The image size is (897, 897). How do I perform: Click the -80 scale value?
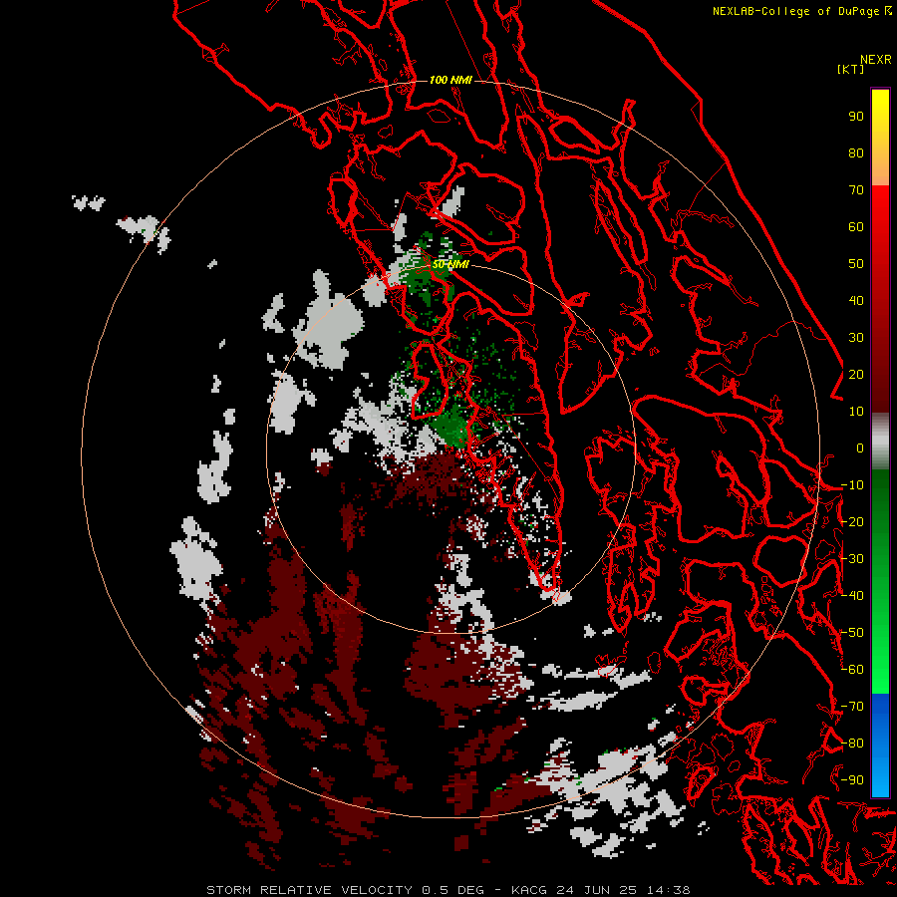852,744
